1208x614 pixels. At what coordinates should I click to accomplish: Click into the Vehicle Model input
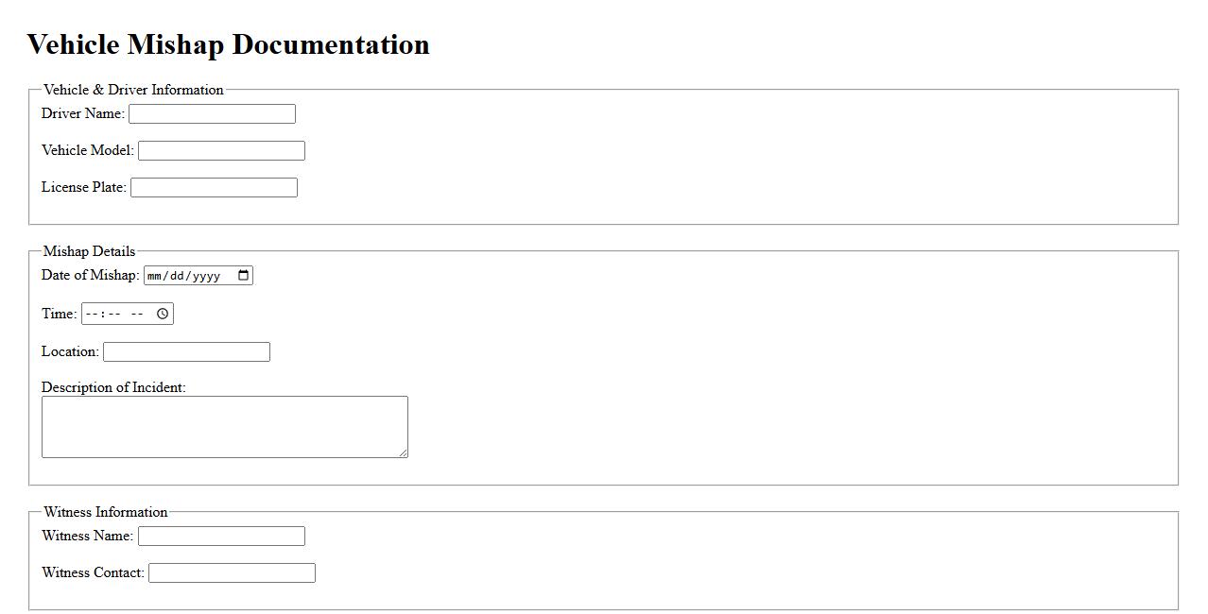pos(221,151)
